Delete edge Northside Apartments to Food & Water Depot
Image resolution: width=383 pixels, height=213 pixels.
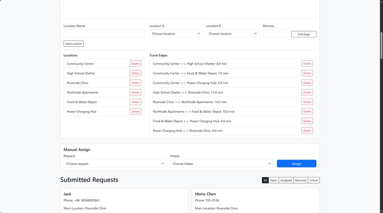click(307, 112)
